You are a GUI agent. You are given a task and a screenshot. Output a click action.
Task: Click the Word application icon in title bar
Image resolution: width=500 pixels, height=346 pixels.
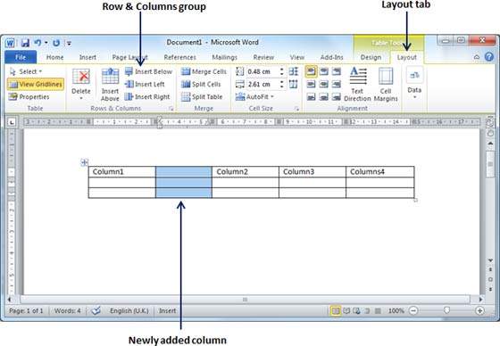[10, 43]
